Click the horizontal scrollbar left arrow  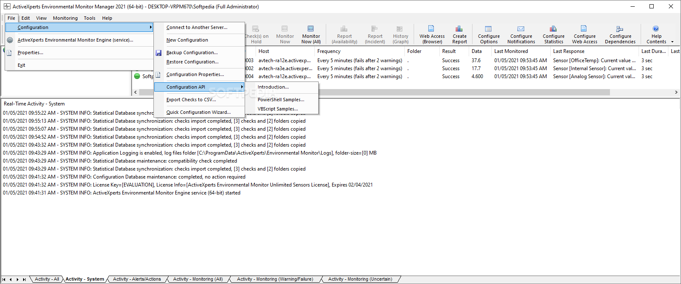pos(135,92)
